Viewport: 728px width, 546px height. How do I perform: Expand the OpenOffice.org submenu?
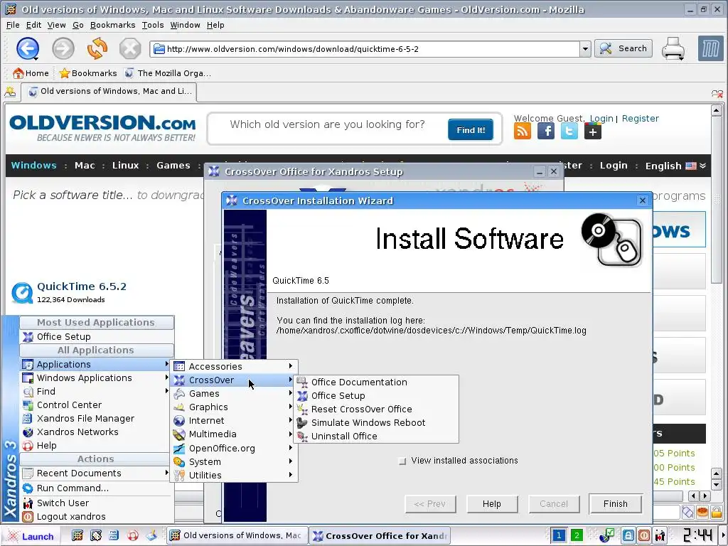click(x=234, y=448)
